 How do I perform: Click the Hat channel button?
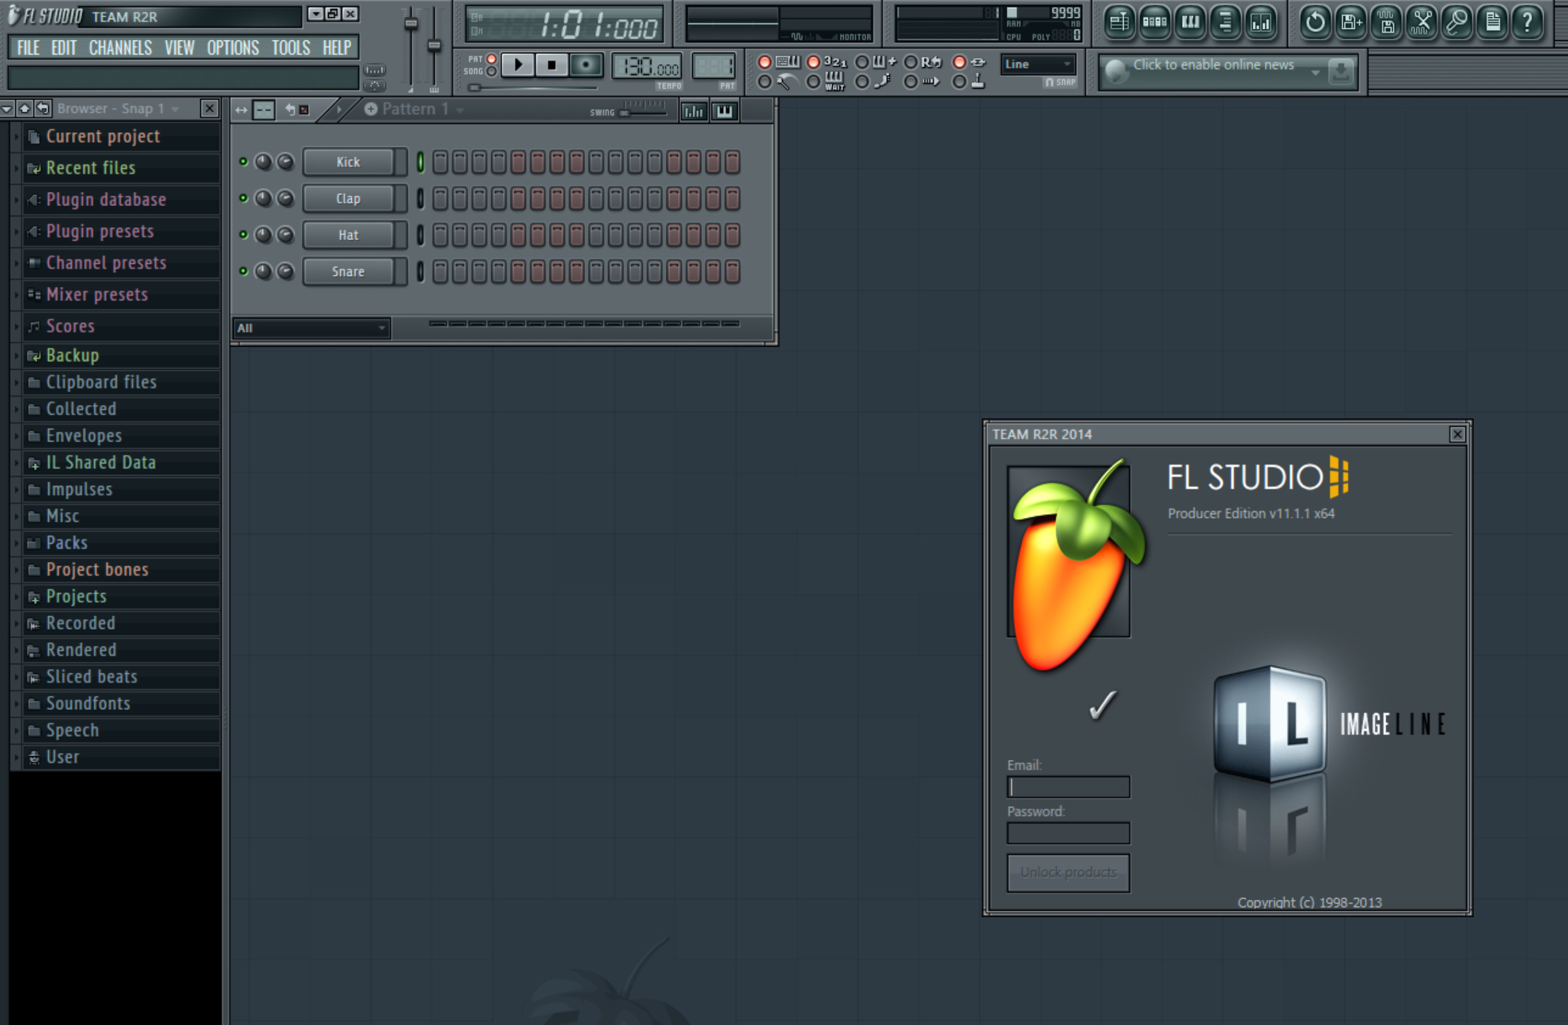pyautogui.click(x=348, y=235)
